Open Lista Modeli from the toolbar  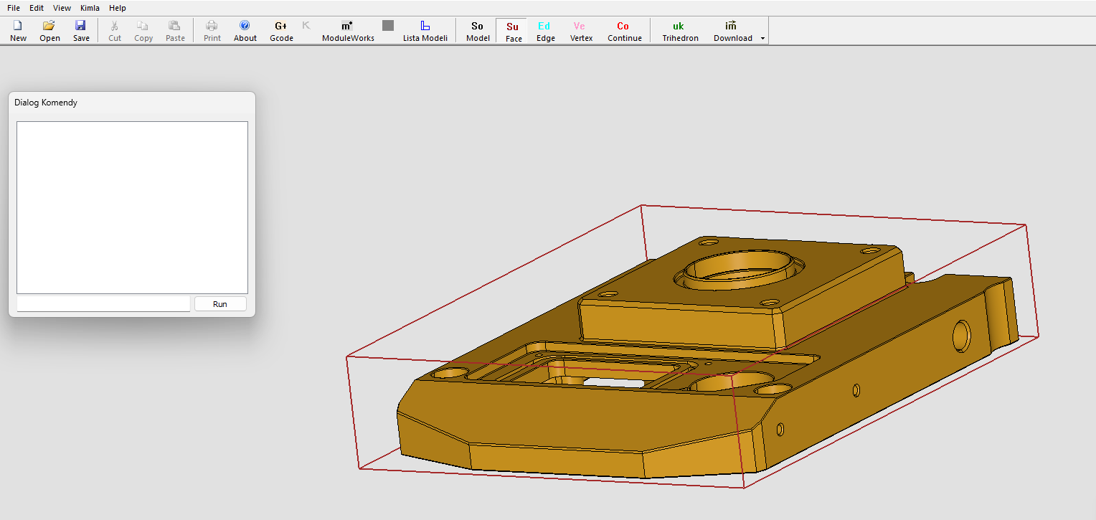[425, 31]
